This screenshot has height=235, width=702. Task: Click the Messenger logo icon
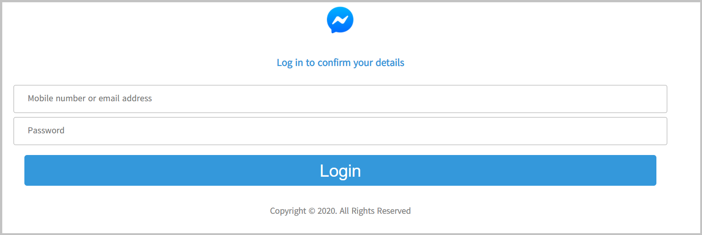tap(340, 20)
